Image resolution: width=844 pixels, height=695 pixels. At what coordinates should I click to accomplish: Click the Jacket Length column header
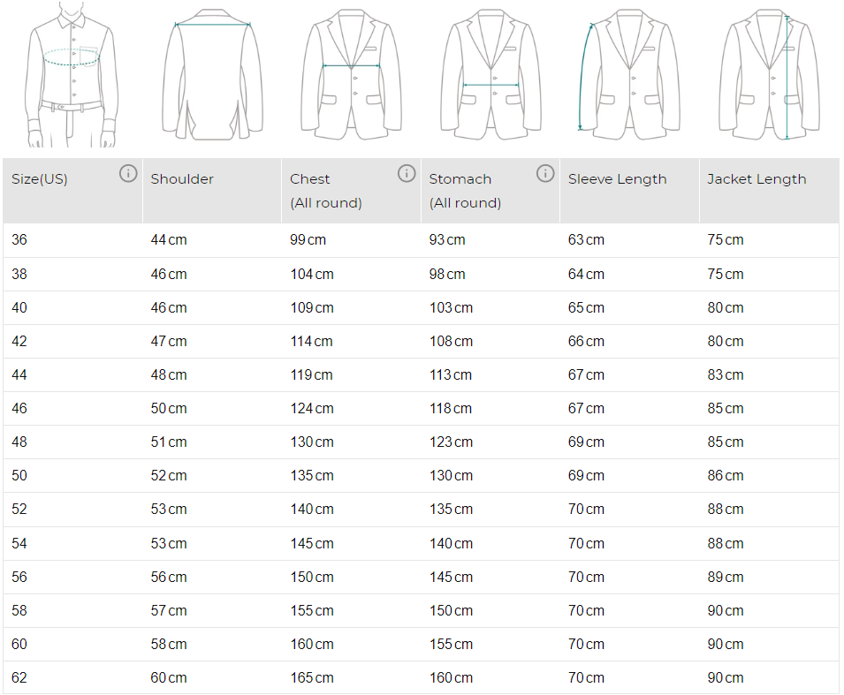[x=757, y=179]
